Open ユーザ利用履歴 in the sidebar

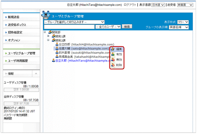tap(21, 61)
